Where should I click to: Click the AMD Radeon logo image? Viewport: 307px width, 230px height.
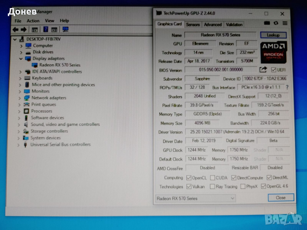273,51
